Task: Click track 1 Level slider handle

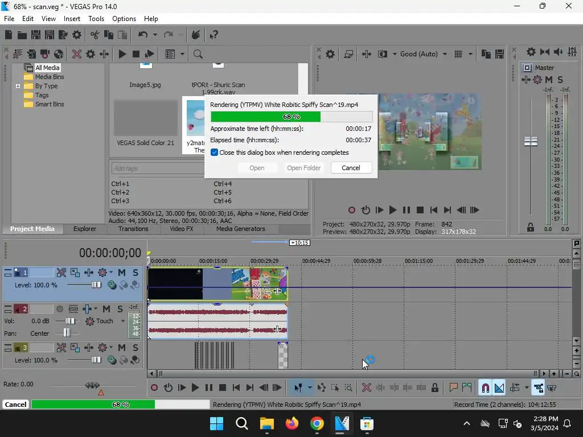Action: tap(96, 285)
